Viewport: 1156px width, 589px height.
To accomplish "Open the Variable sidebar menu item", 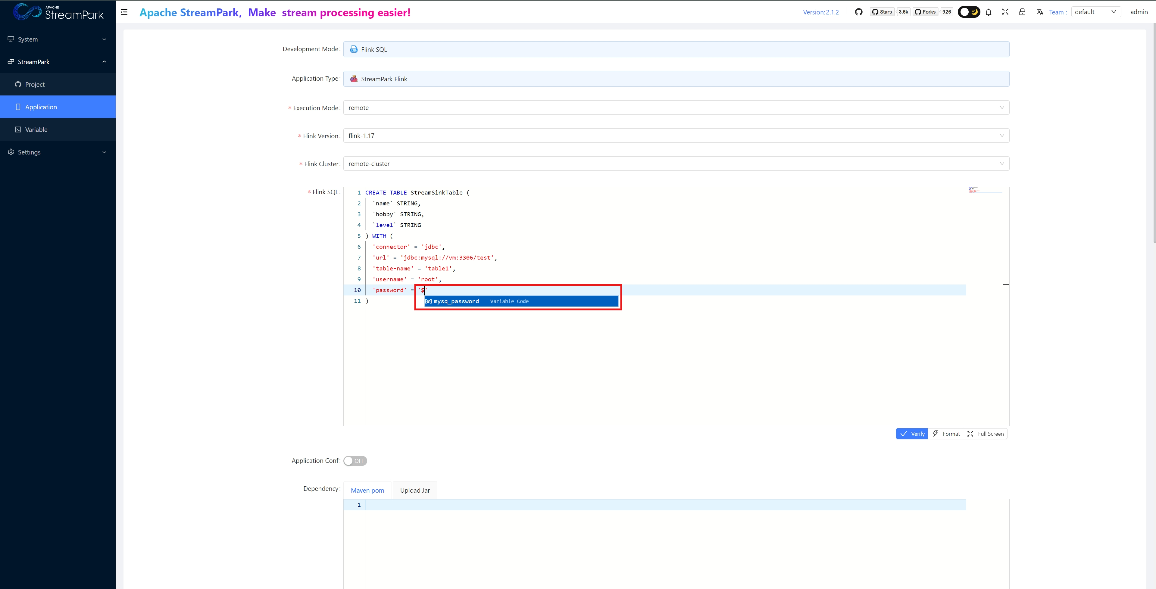I will [36, 130].
